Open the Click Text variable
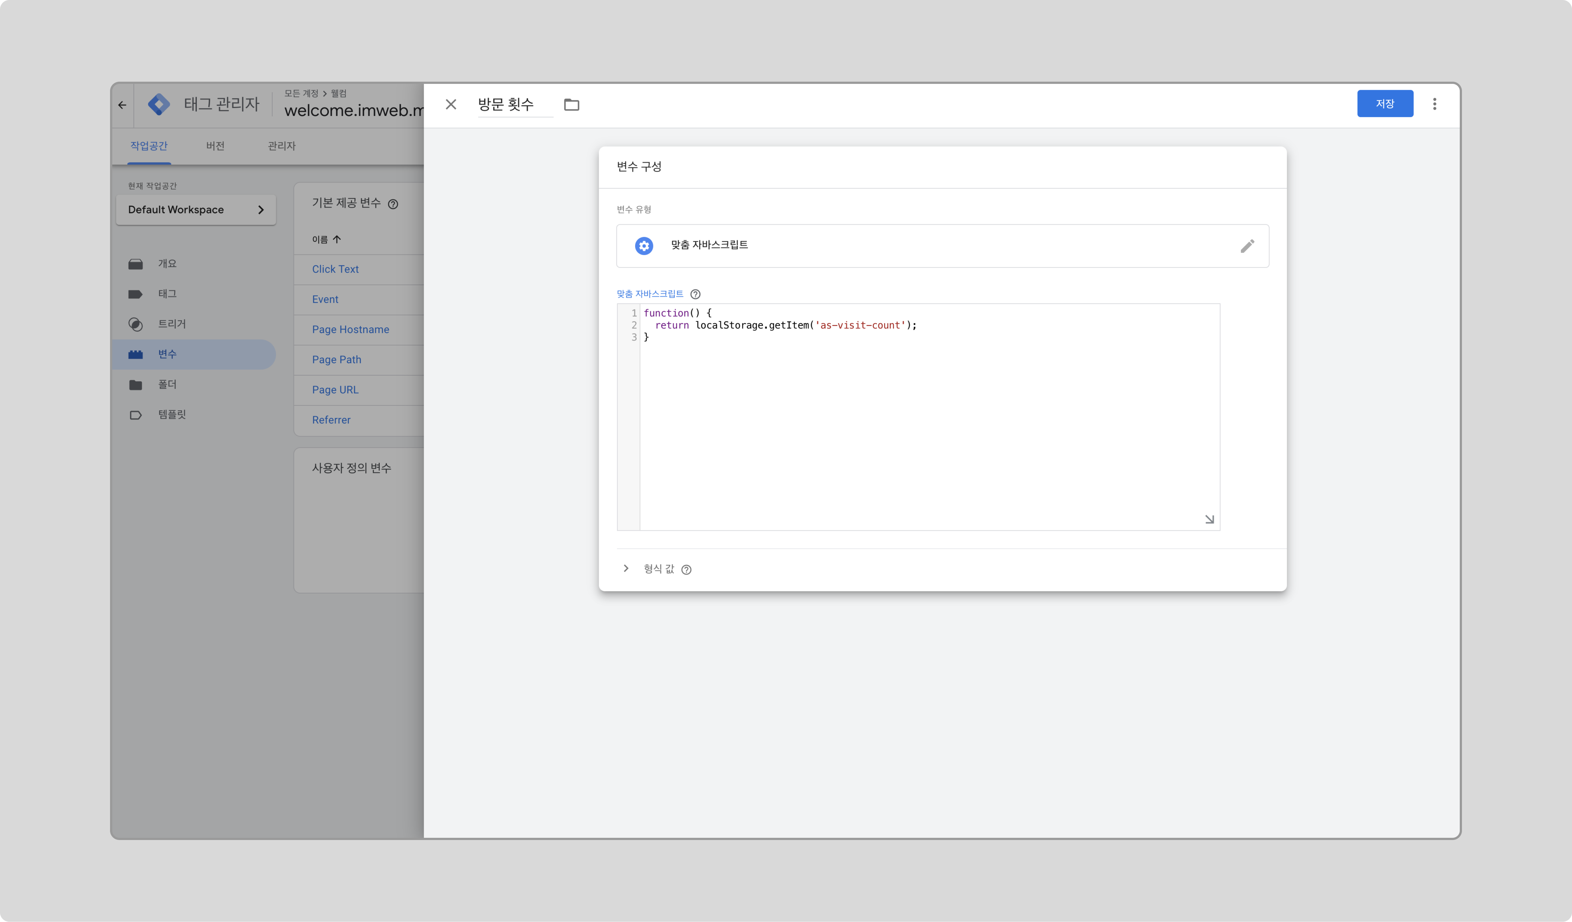The width and height of the screenshot is (1572, 922). point(335,269)
